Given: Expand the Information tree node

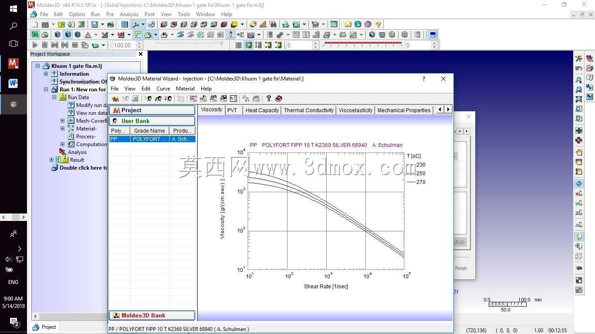Looking at the screenshot, I should coord(46,74).
